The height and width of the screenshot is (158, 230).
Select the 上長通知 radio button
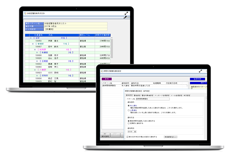pyautogui.click(x=129, y=110)
